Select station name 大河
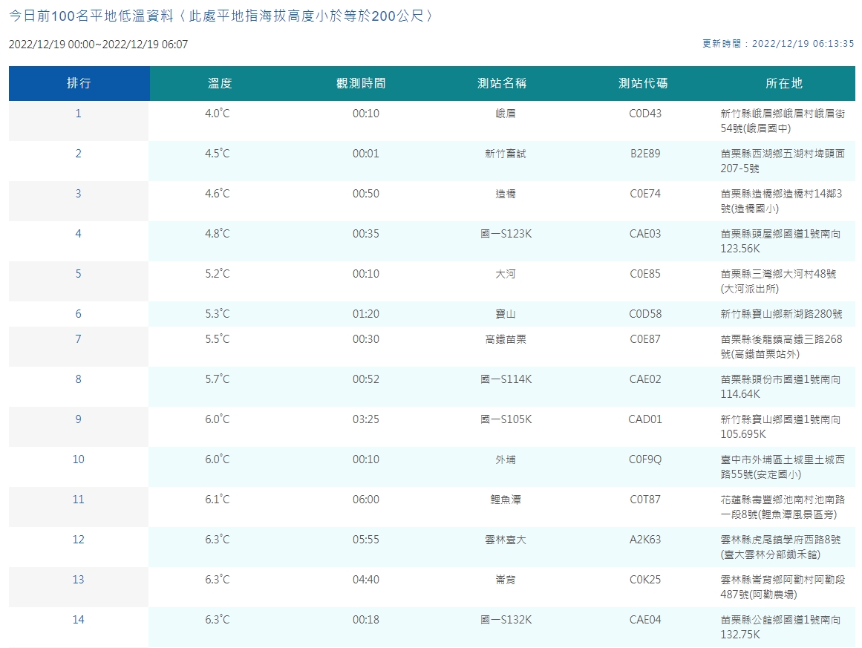The width and height of the screenshot is (862, 648). [506, 274]
